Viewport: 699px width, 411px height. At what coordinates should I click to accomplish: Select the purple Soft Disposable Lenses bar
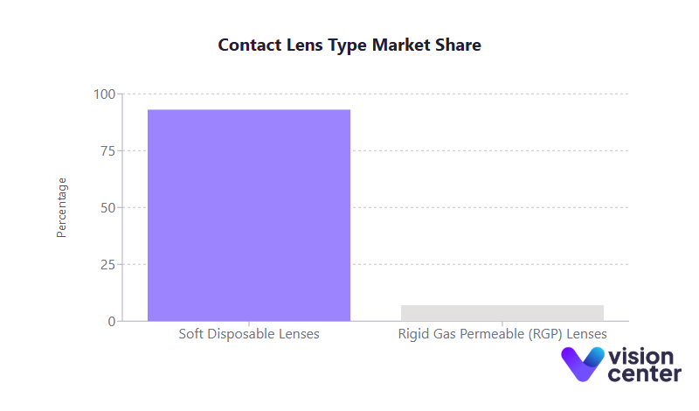[x=249, y=215]
